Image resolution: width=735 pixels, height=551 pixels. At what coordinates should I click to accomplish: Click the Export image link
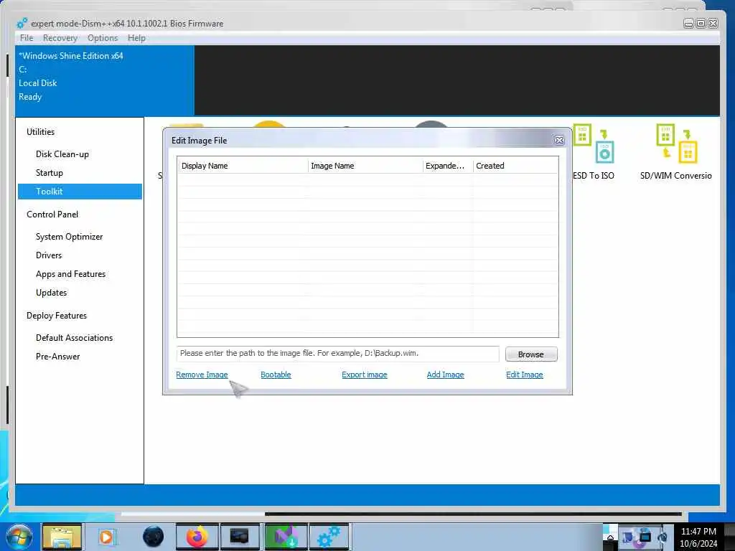[x=364, y=375]
